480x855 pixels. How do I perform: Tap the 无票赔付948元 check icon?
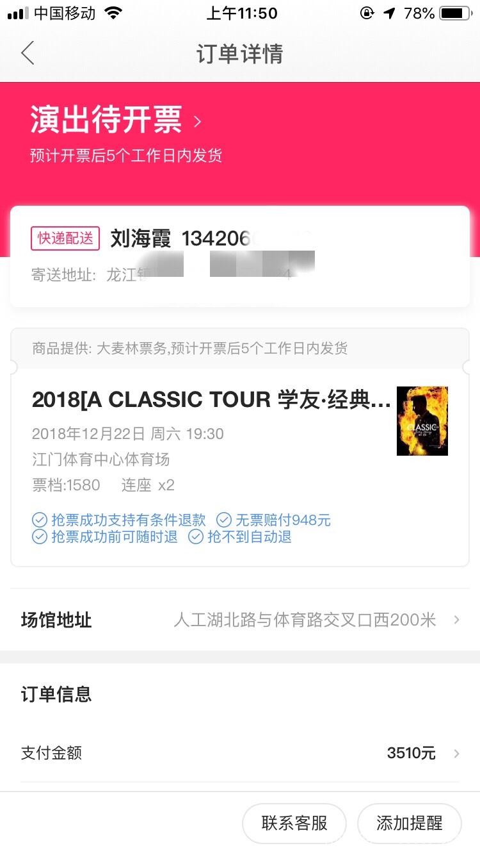224,520
